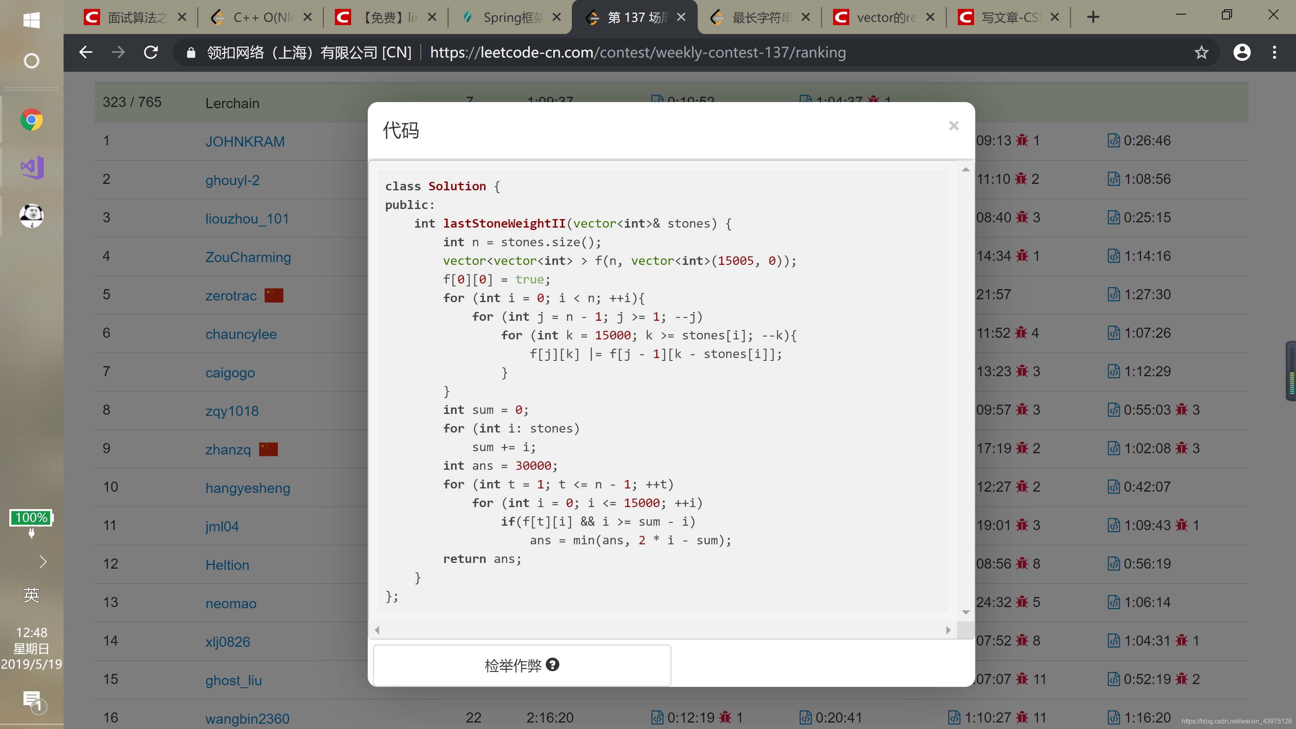Close the Spring框架 tab

click(x=556, y=17)
